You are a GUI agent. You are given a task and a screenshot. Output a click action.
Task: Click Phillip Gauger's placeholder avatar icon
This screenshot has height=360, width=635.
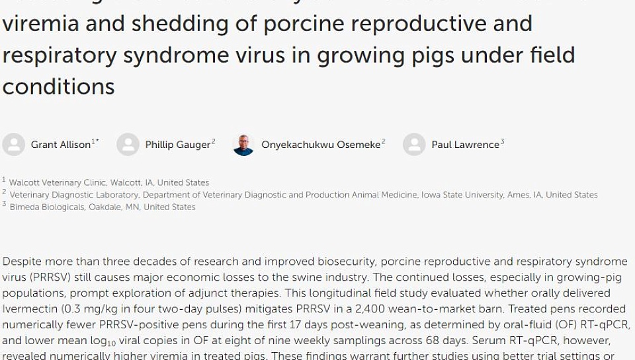(128, 145)
